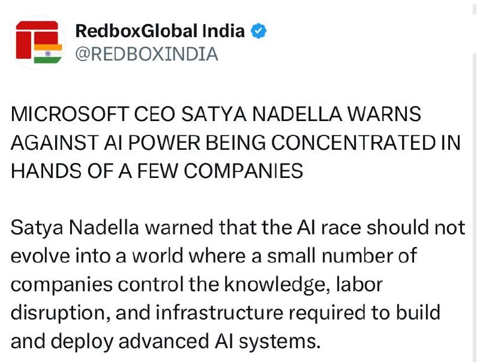
Task: Click the line starting companies control the knowledge
Action: [x=197, y=285]
